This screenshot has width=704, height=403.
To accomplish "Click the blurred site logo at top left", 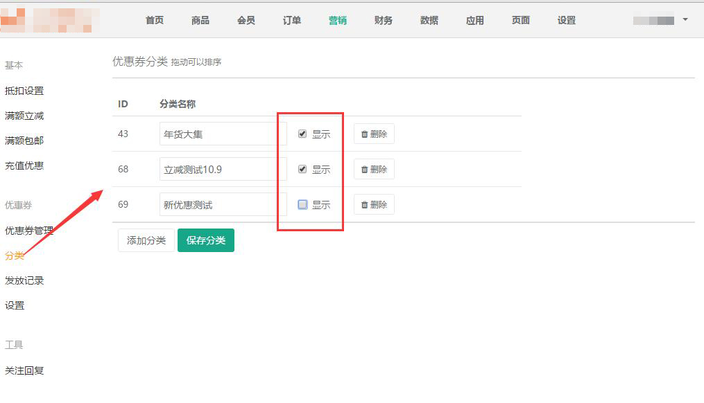I will [49, 21].
